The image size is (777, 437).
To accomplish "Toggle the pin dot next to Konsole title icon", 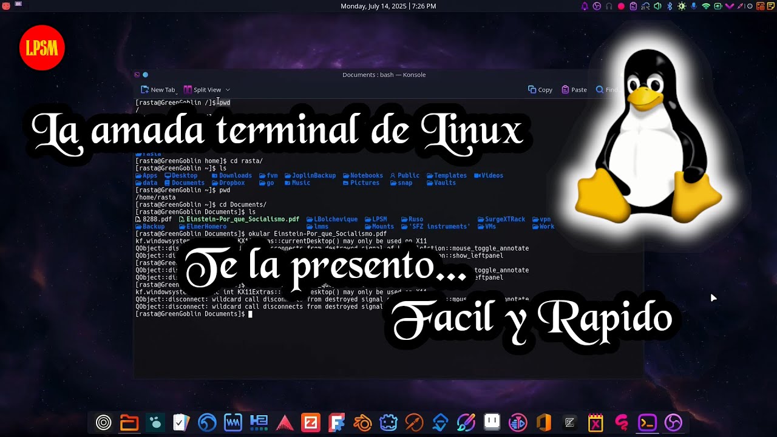I will (x=145, y=75).
